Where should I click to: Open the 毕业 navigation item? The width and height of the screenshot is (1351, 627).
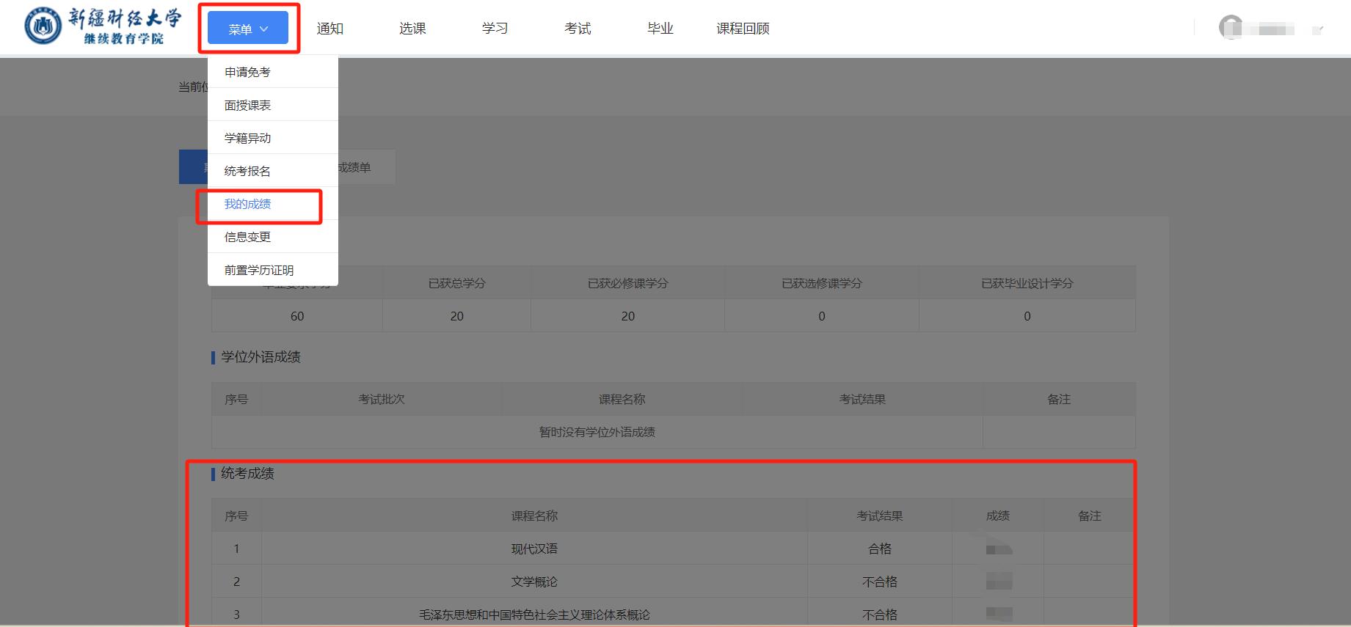(660, 29)
